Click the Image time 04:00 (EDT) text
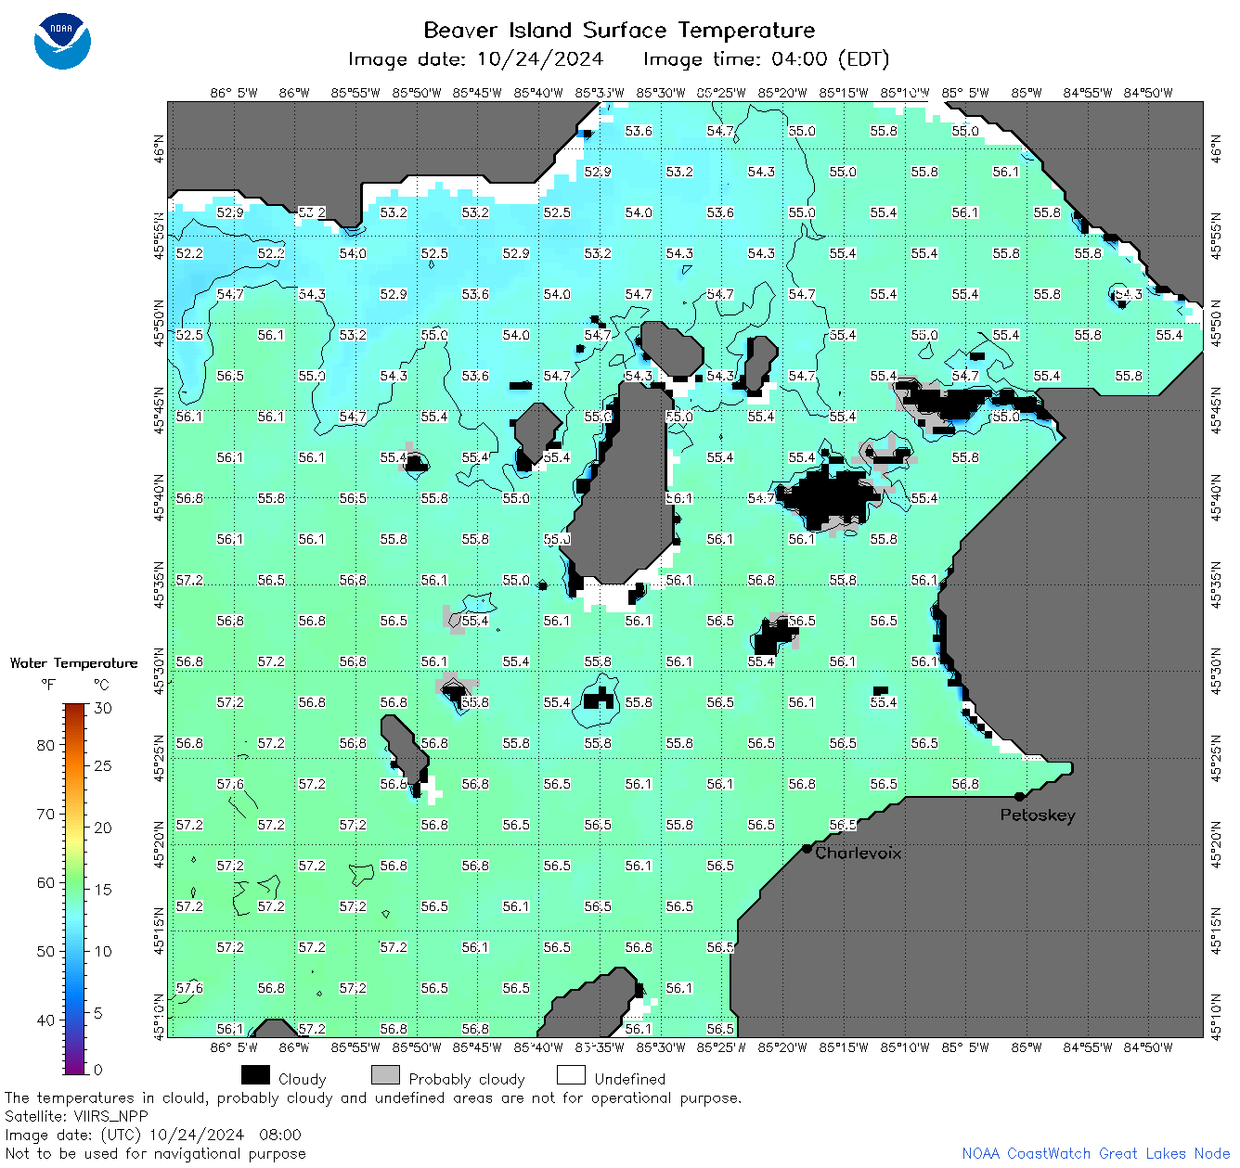Screen dimensions: 1240x1168 (767, 59)
